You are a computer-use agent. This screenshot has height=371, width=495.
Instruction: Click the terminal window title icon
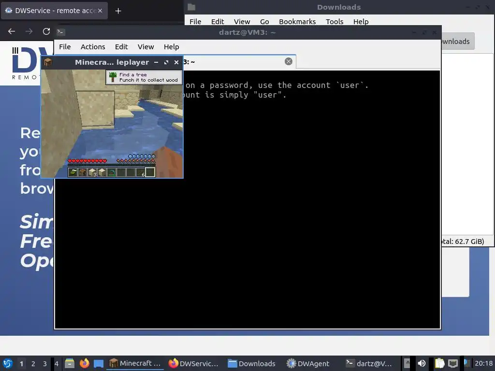click(x=61, y=32)
